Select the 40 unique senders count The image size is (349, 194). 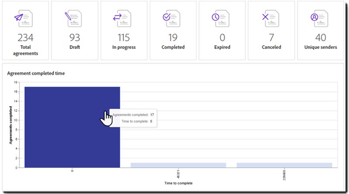click(321, 38)
